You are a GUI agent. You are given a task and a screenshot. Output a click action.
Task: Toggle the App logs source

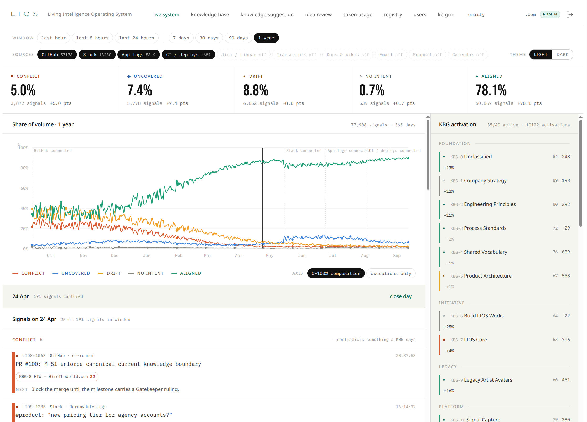(139, 55)
